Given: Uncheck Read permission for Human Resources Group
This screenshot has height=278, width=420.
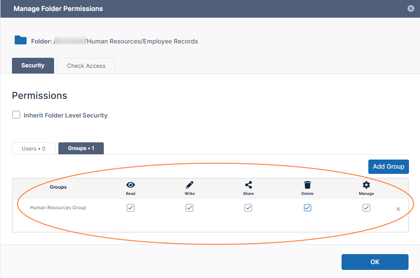Looking at the screenshot, I should coord(131,208).
